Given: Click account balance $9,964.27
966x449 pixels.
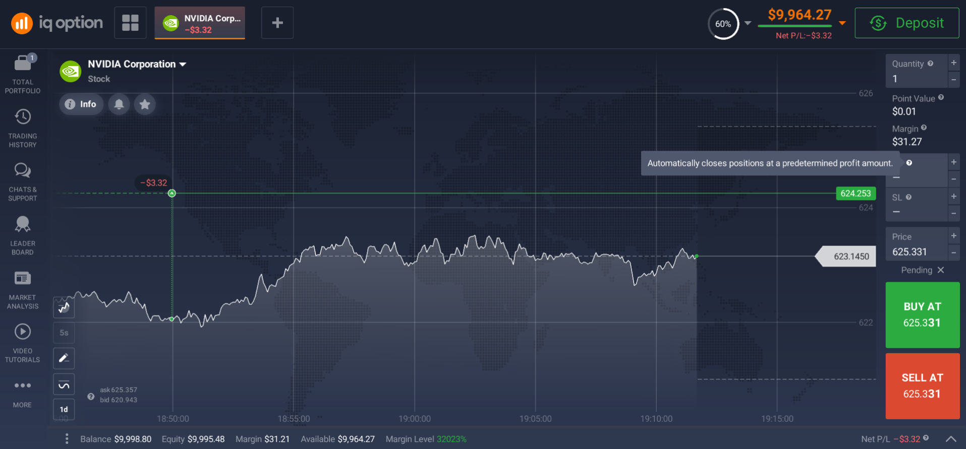Looking at the screenshot, I should pos(800,15).
